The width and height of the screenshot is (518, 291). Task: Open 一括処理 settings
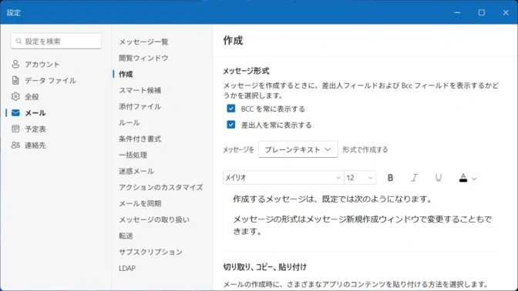point(133,155)
